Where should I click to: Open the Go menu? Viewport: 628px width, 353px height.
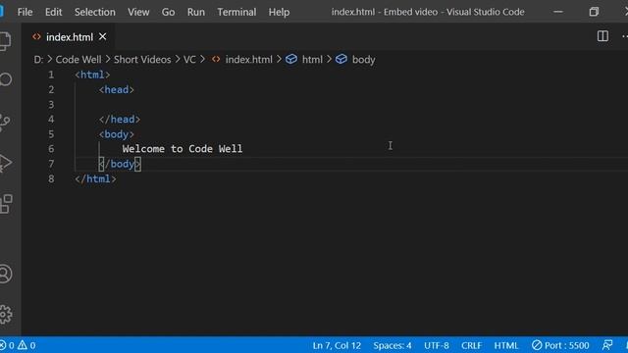(x=168, y=12)
